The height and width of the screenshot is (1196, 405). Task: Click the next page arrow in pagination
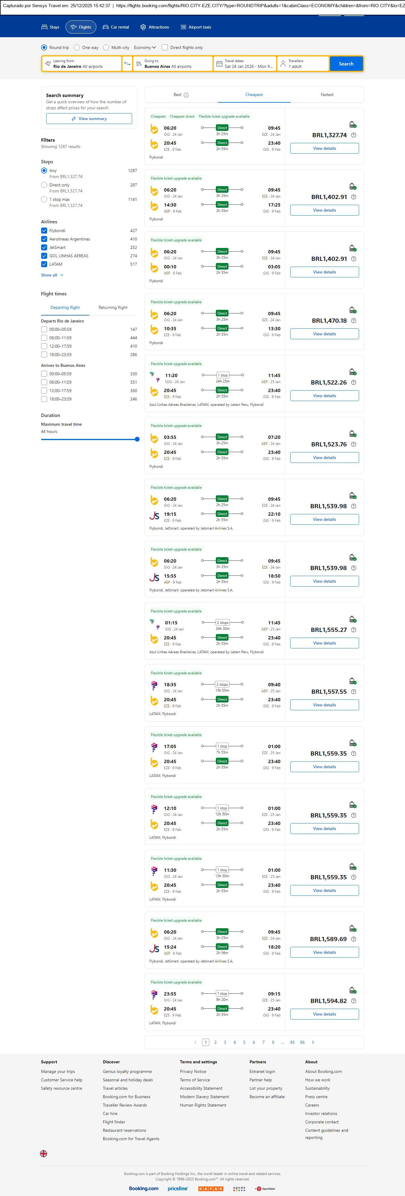click(x=313, y=1042)
